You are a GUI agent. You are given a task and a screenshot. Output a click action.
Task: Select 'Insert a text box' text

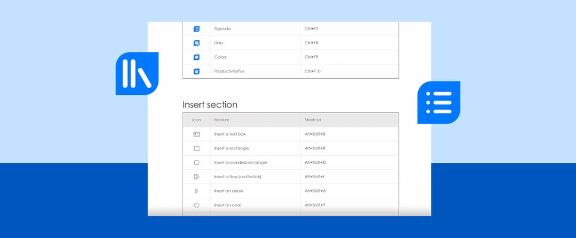tap(230, 134)
